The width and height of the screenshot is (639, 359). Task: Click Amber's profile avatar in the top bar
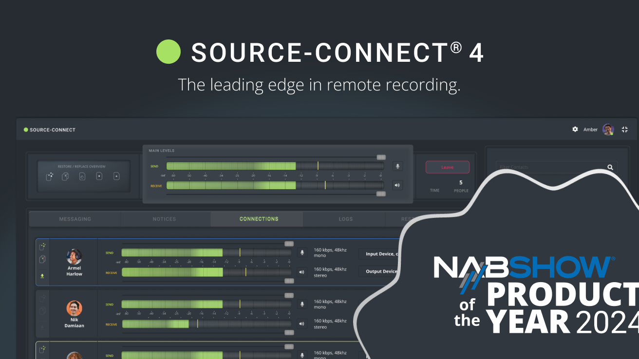608,129
